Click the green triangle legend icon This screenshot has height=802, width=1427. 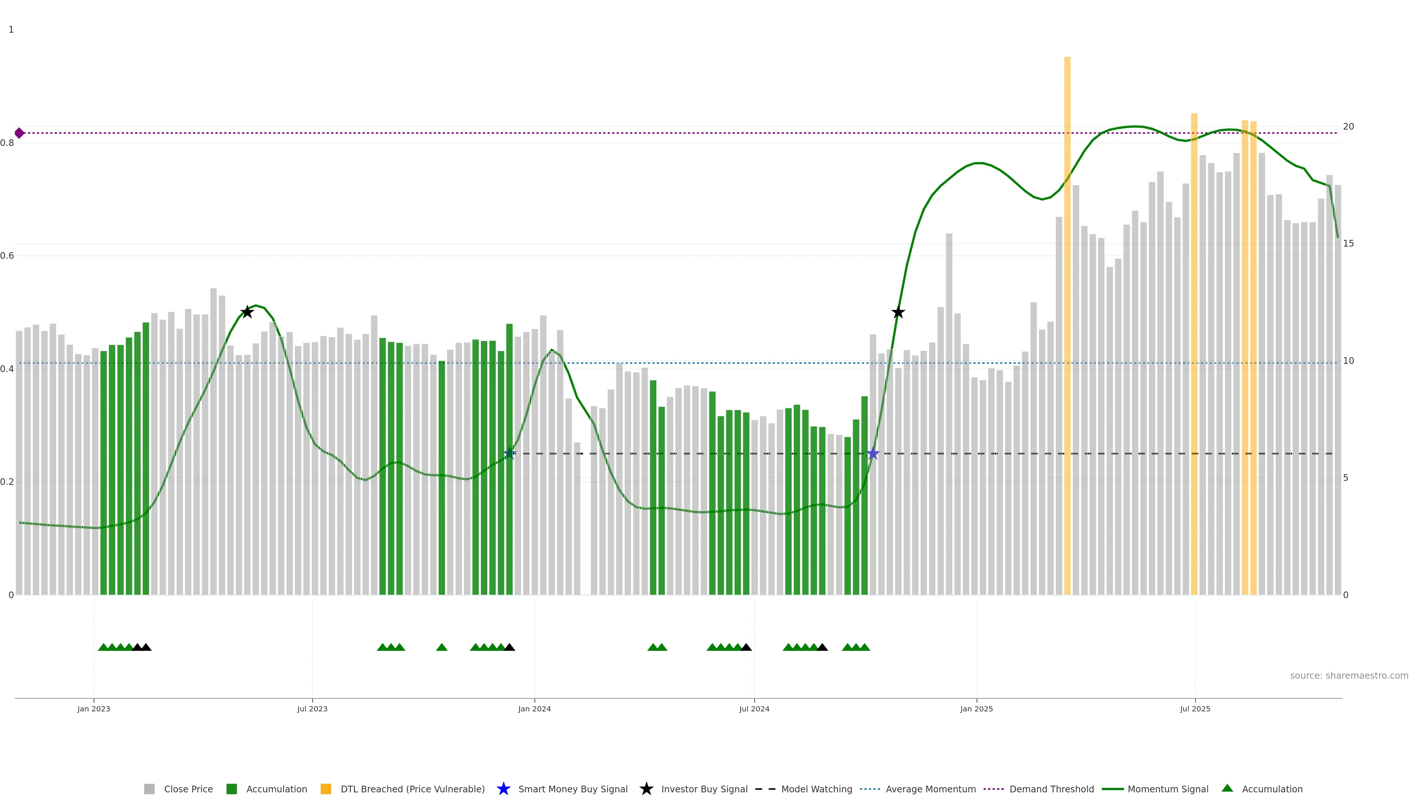click(1227, 788)
